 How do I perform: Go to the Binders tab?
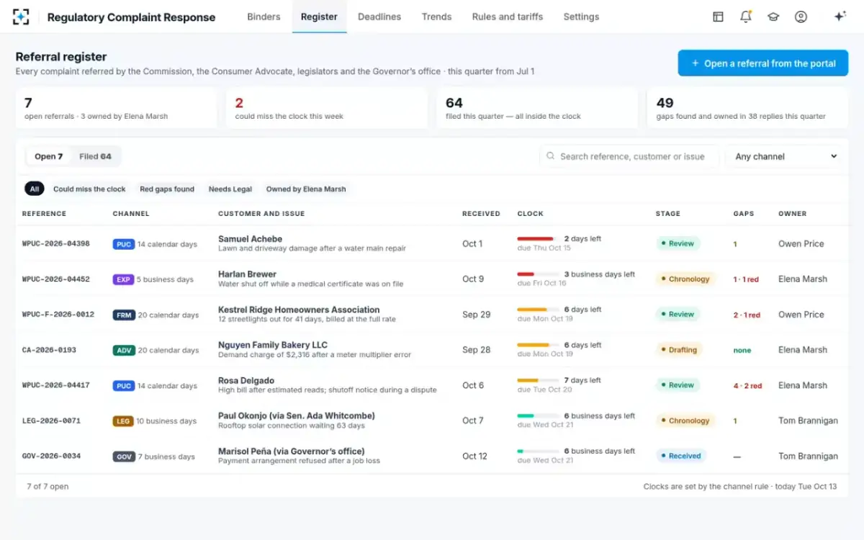coord(264,17)
